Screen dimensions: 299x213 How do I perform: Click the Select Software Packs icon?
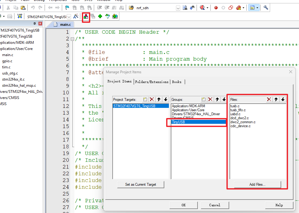click(x=108, y=16)
